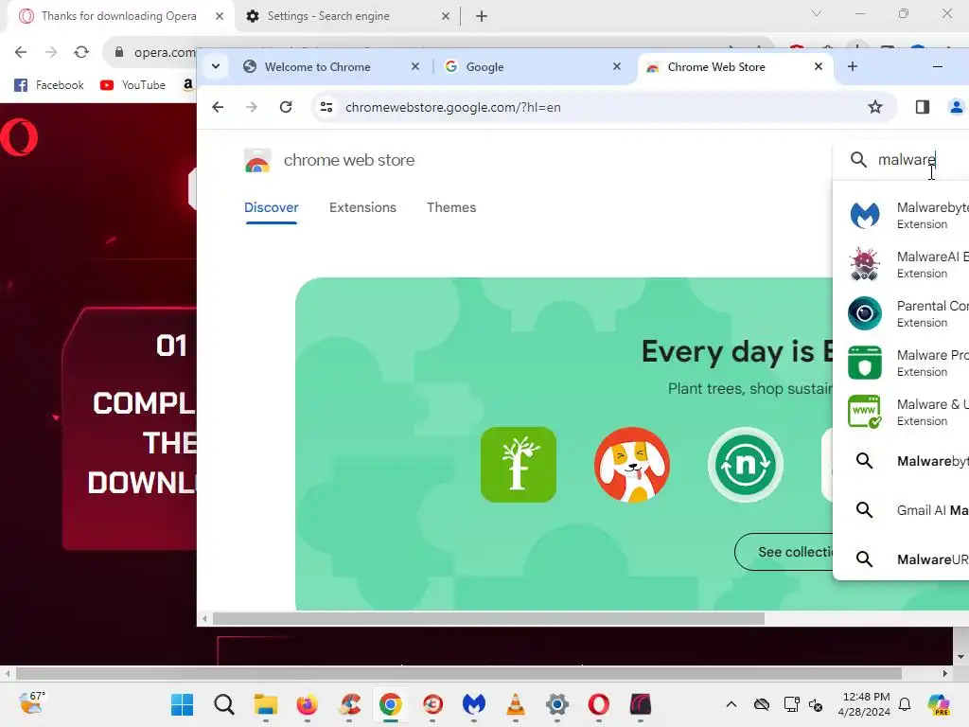Open the green circular n app icon

[x=746, y=464]
